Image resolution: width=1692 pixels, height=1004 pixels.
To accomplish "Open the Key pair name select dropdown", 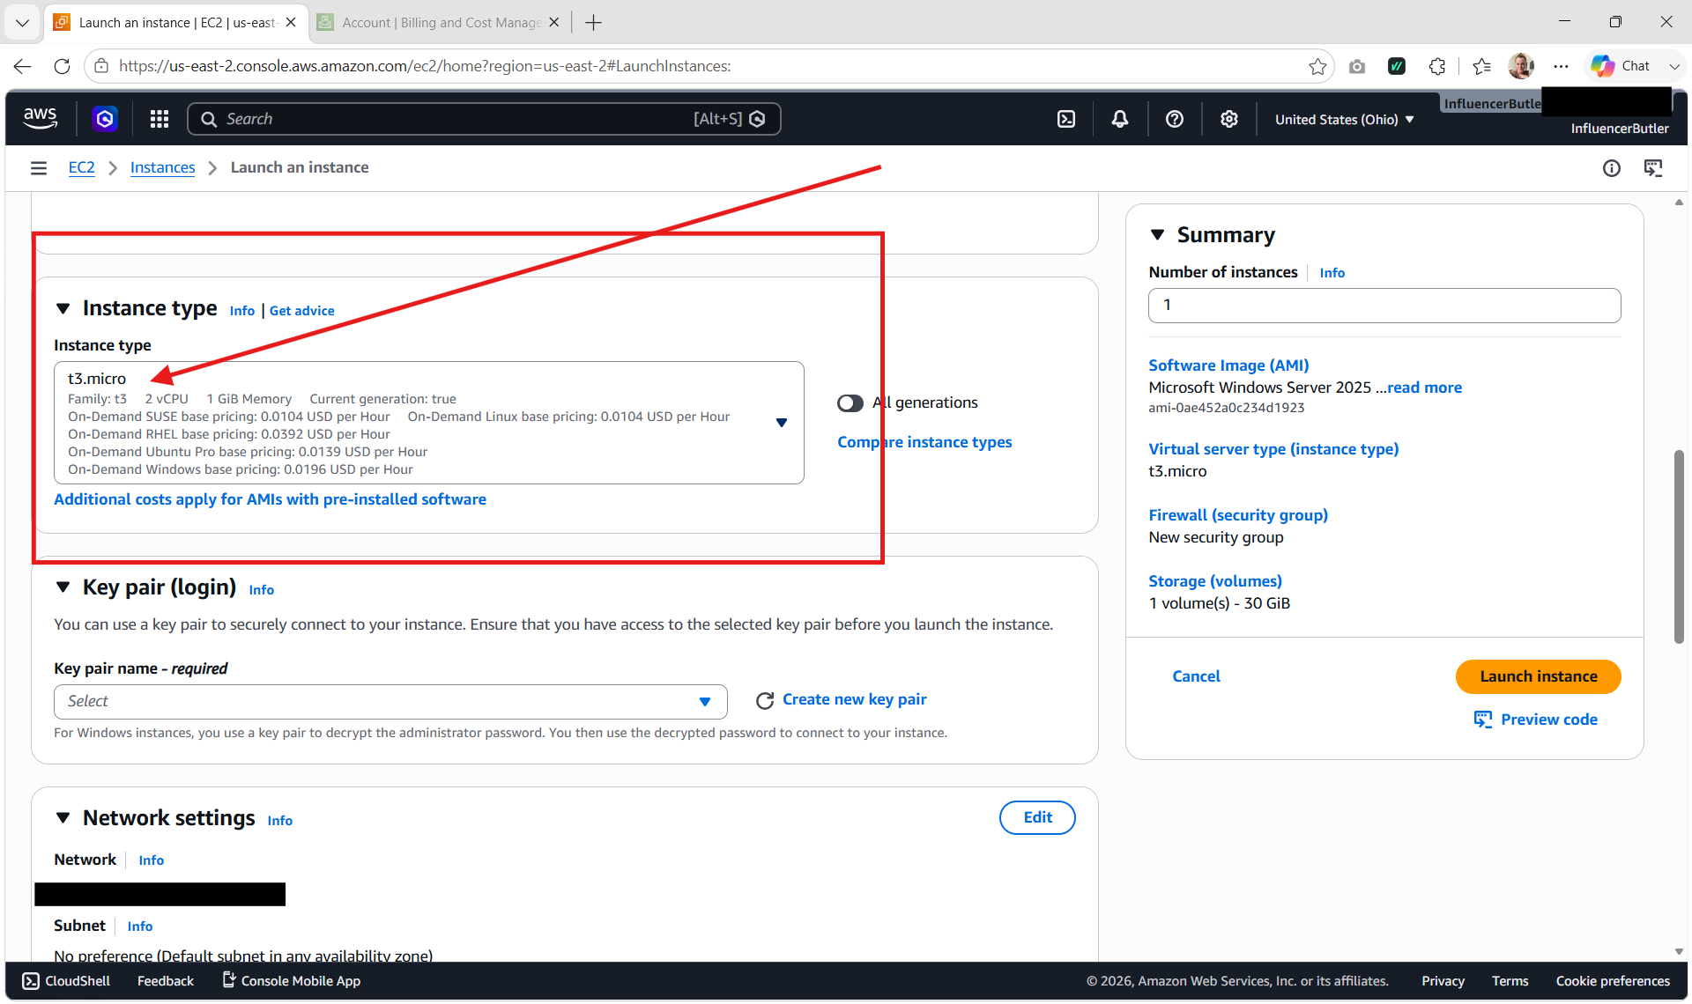I will click(390, 702).
